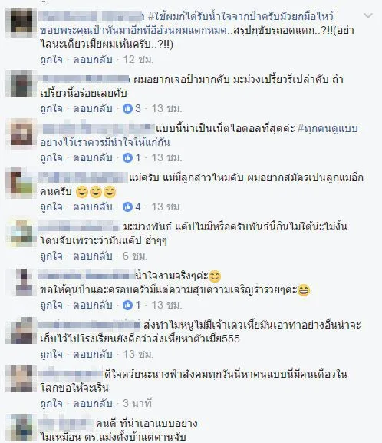Click ถูกใจ under the แม่ครับ comment

coord(51,207)
